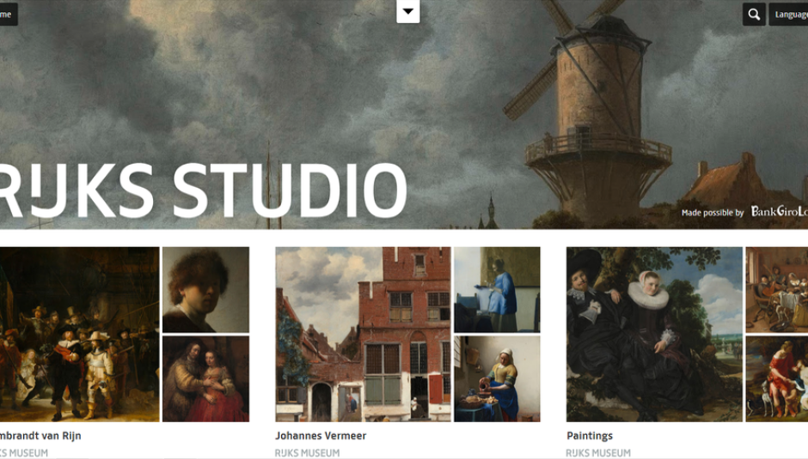
Task: Open The Night Watch thumbnail
Action: click(79, 335)
